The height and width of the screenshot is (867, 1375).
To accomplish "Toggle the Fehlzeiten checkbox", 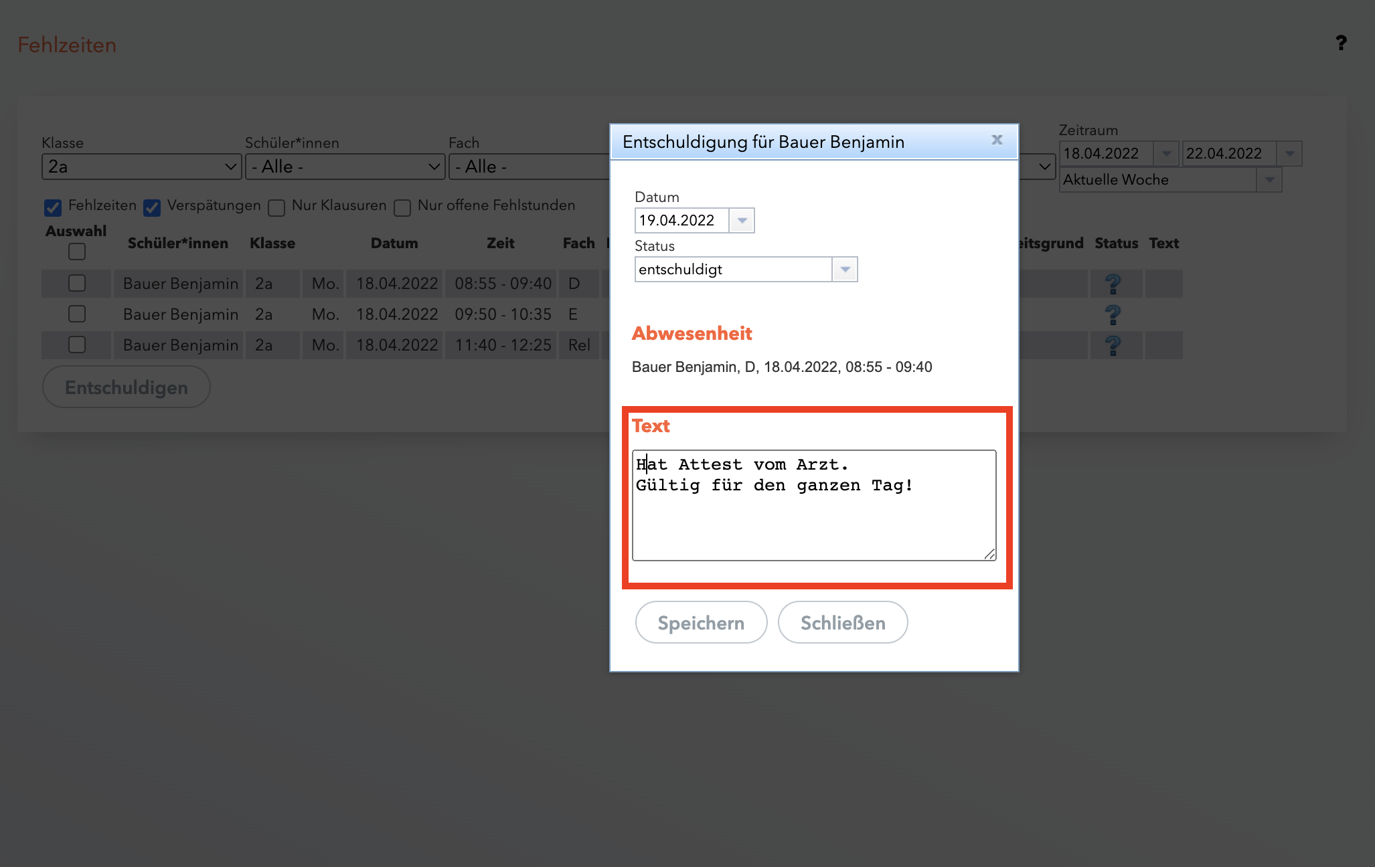I will (53, 207).
